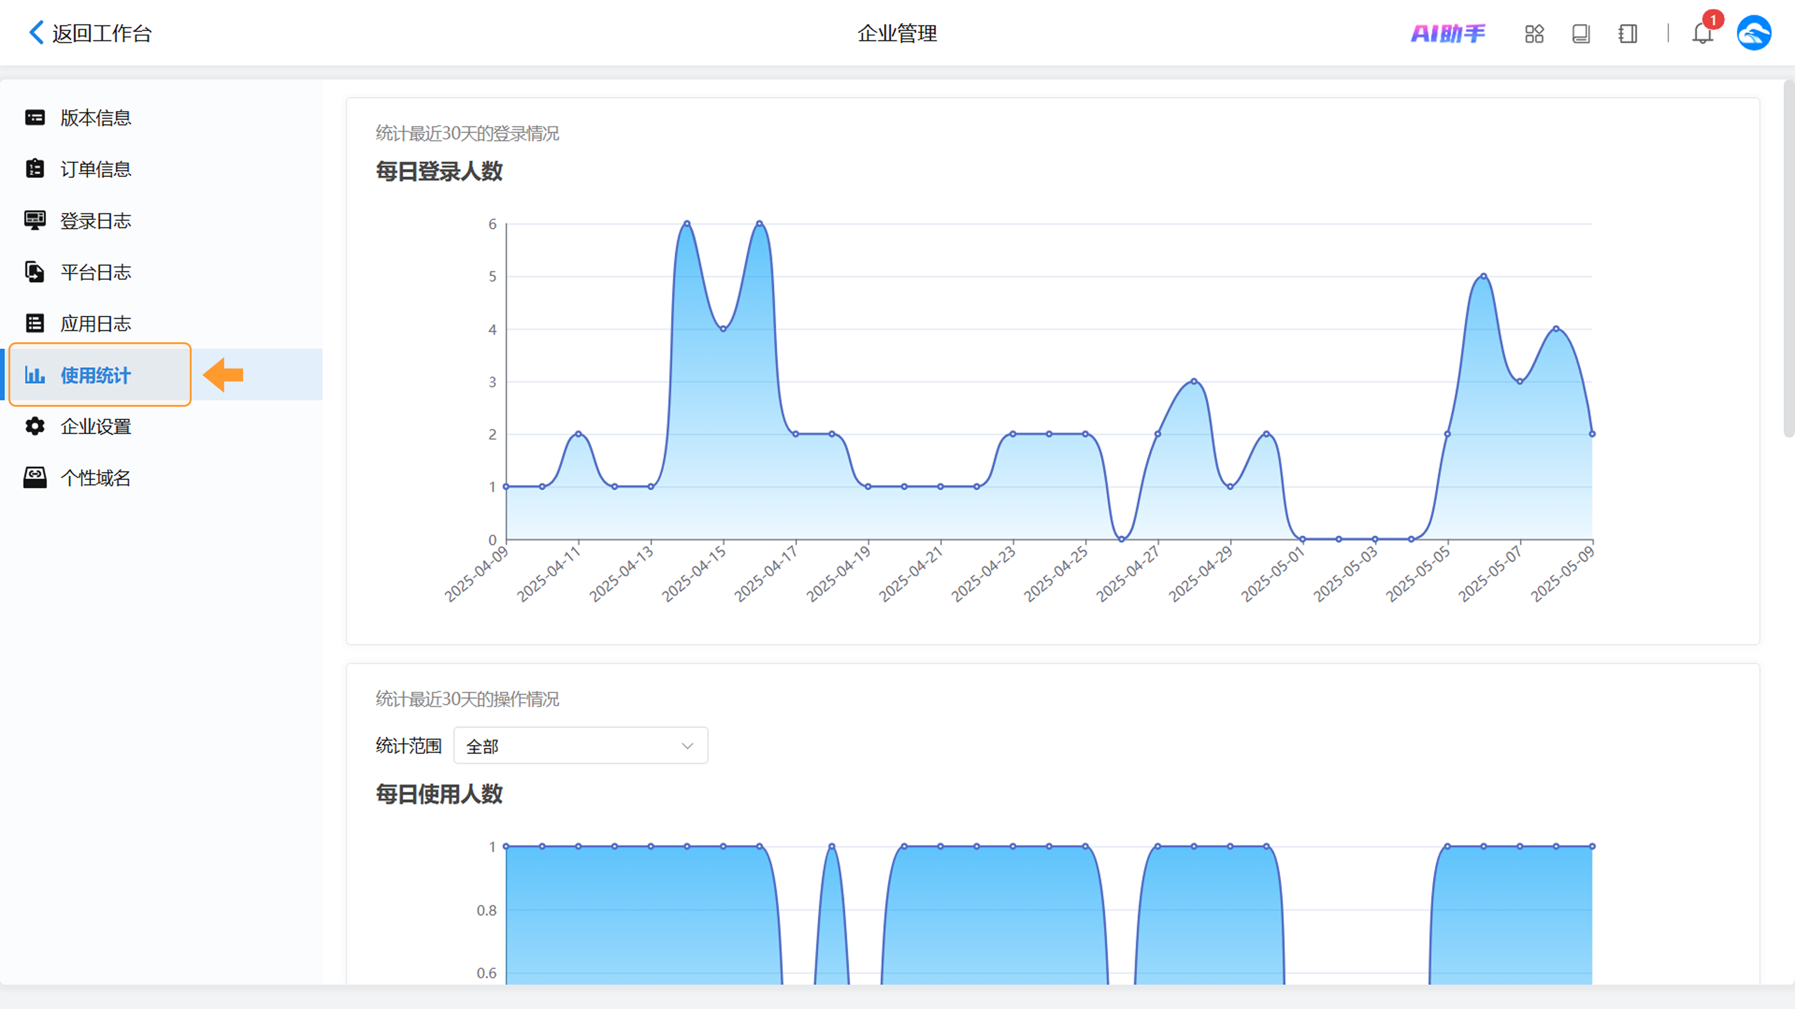The width and height of the screenshot is (1795, 1009).
Task: Open the AI助手 assistant
Action: pyautogui.click(x=1448, y=33)
